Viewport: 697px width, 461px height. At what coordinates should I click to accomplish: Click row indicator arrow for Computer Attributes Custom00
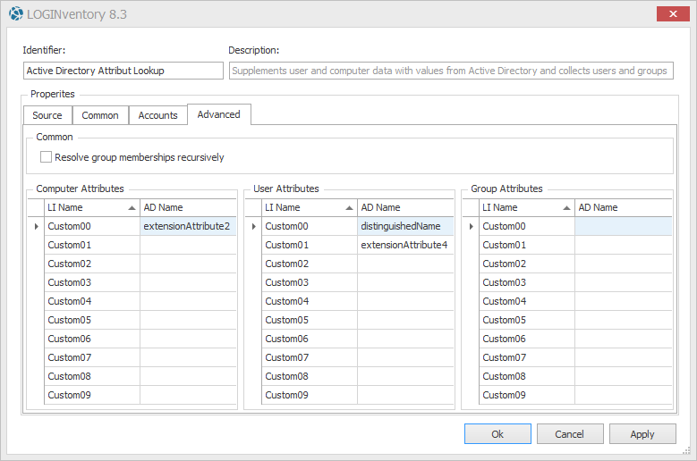[x=36, y=226]
